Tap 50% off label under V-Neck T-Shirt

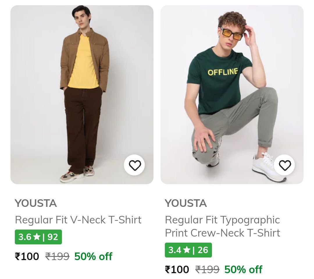[93, 257]
